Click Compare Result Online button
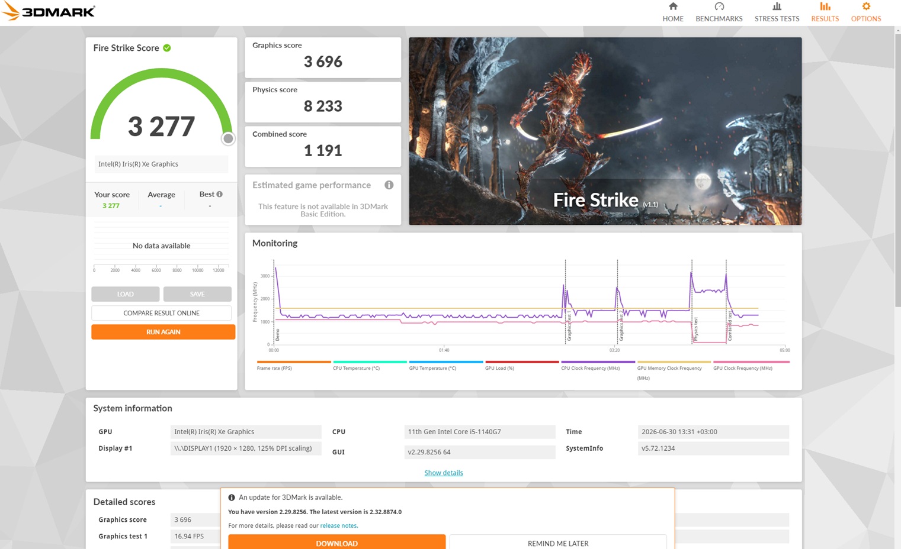This screenshot has height=549, width=901. coord(161,313)
